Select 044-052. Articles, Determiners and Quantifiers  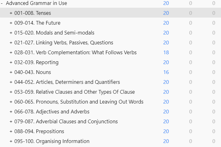tap(67, 82)
